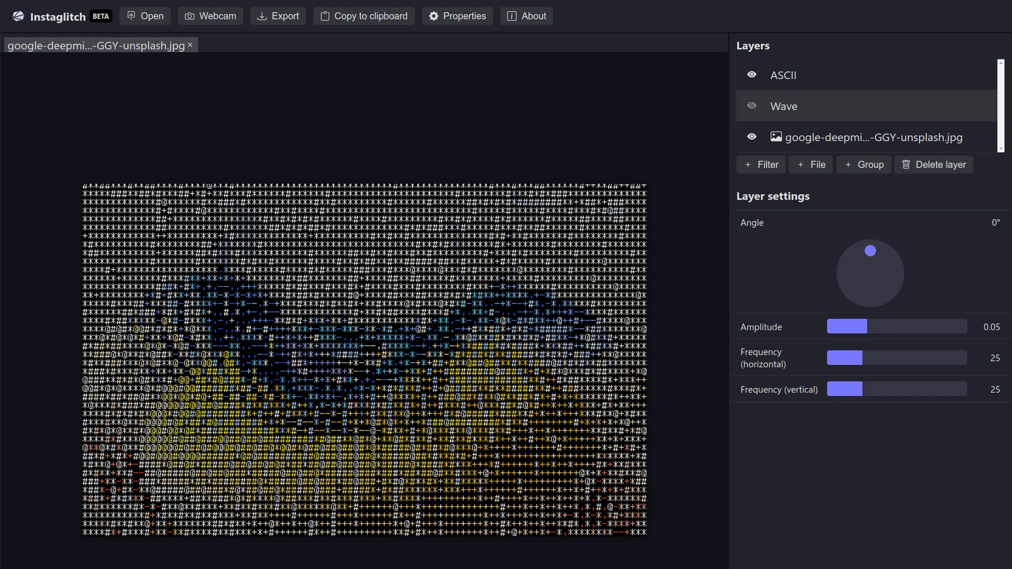
Task: Show the Wave layer
Action: (751, 105)
